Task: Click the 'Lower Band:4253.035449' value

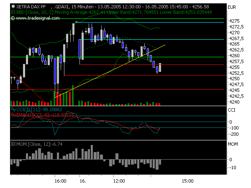Action: (186, 12)
